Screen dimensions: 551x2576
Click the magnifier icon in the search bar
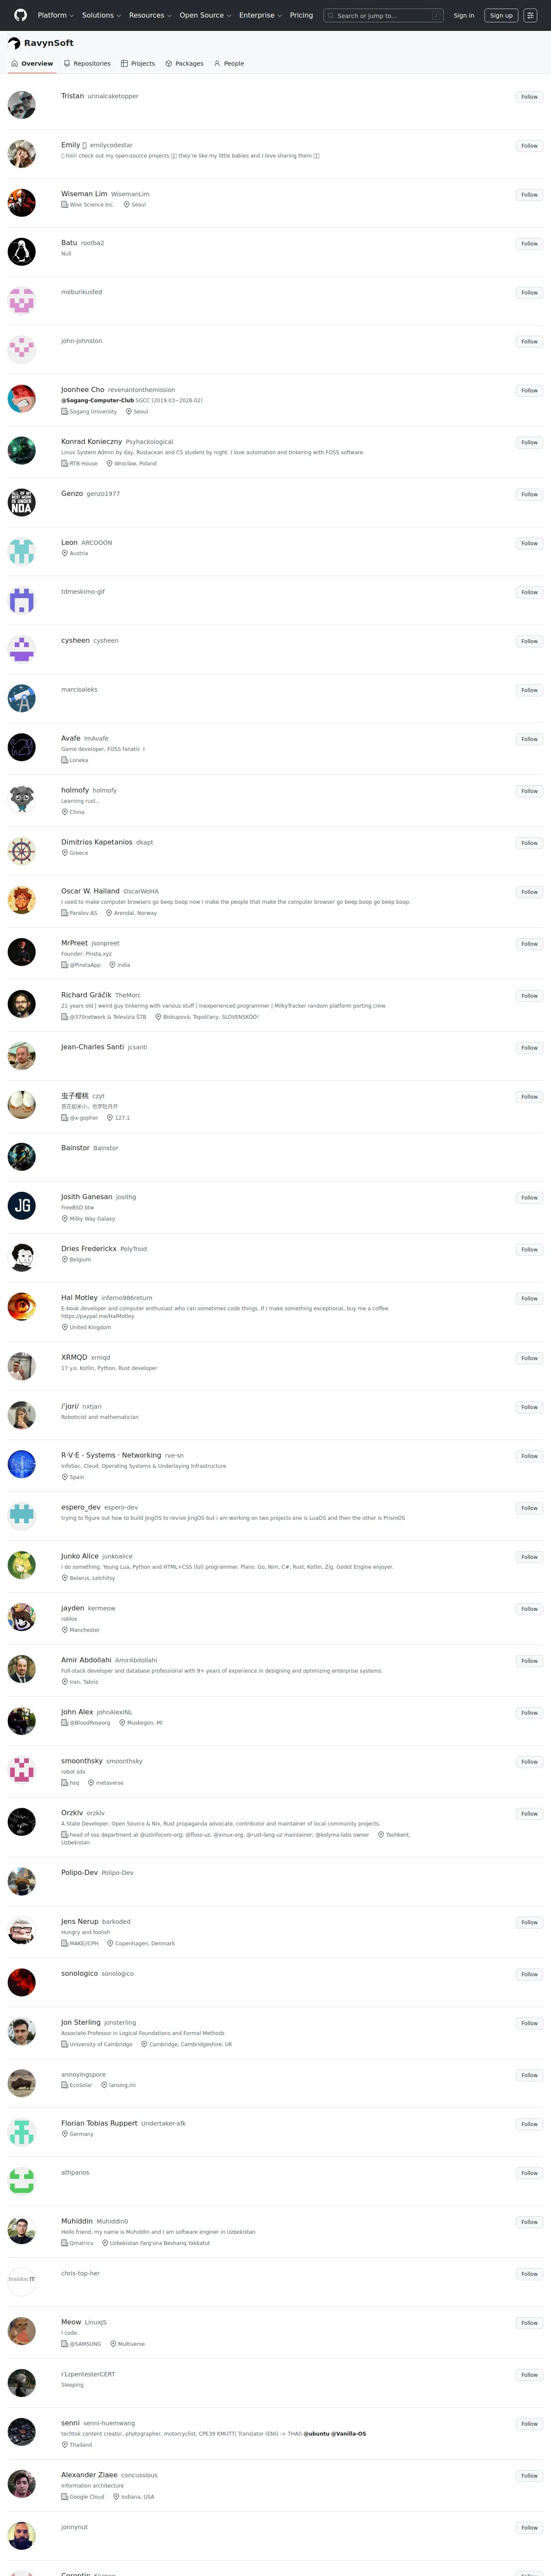coord(330,16)
